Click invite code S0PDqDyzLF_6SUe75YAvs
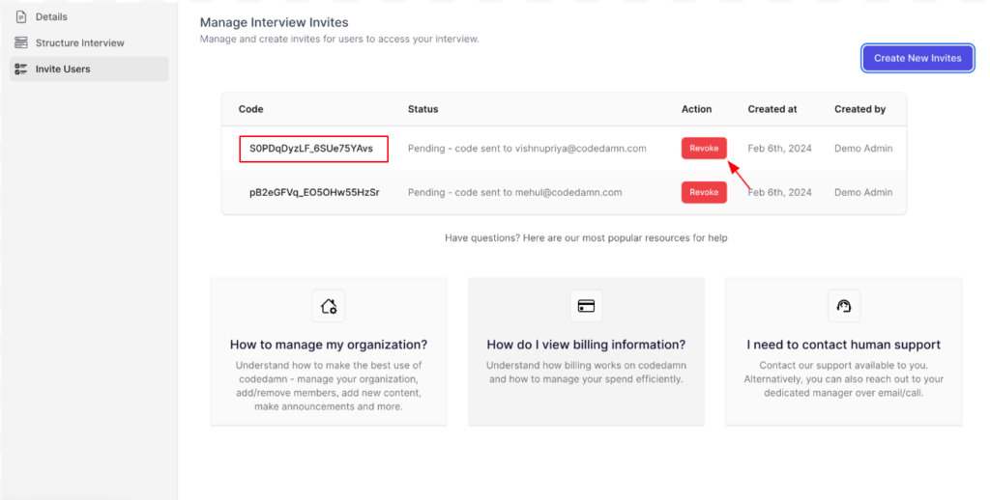The width and height of the screenshot is (990, 500). click(x=311, y=149)
